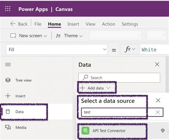The height and width of the screenshot is (140, 169).
Task: Expand the fx chevron dropdown
Action: pyautogui.click(x=134, y=49)
